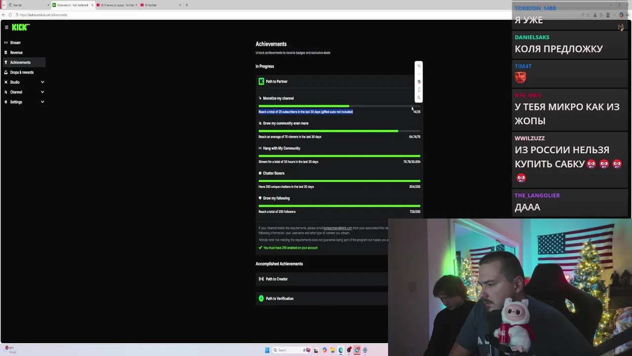Click the Monetize my channel progress bar

339,106
